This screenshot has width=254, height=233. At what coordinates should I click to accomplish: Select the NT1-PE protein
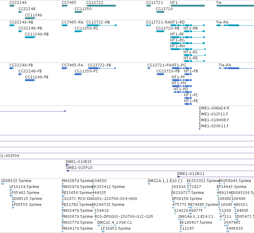tap(191, 101)
